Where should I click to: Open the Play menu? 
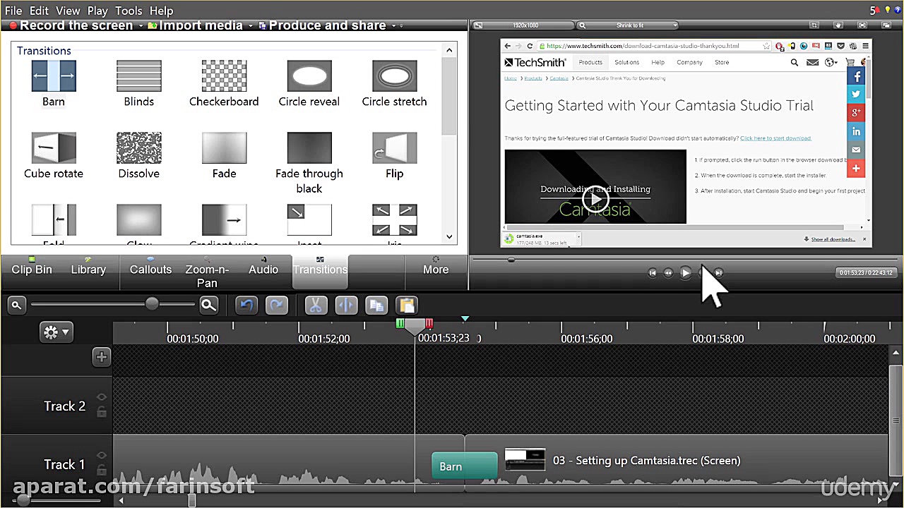[97, 11]
